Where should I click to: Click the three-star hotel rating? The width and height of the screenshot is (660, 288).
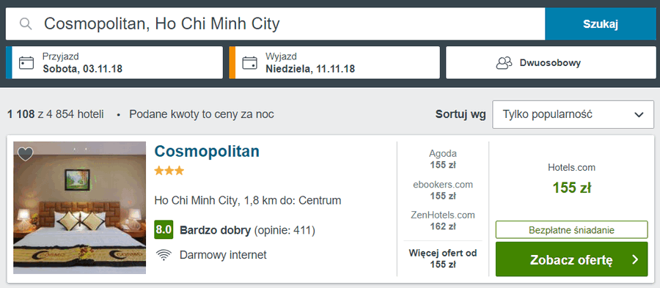click(169, 171)
